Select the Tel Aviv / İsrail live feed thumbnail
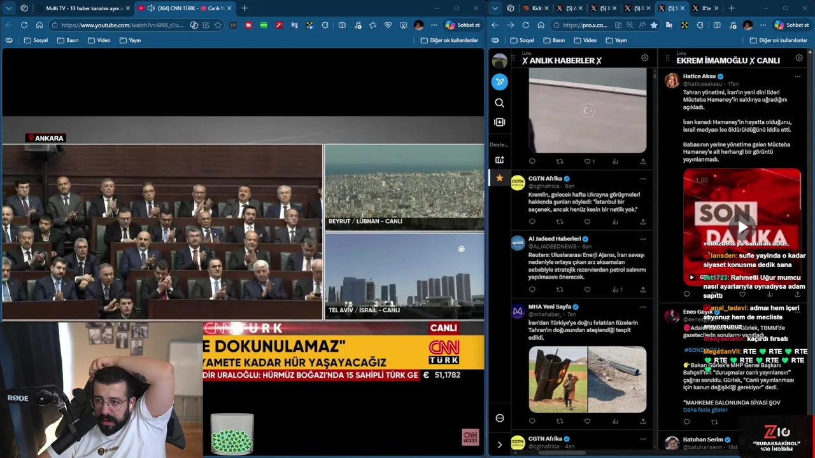 (404, 276)
